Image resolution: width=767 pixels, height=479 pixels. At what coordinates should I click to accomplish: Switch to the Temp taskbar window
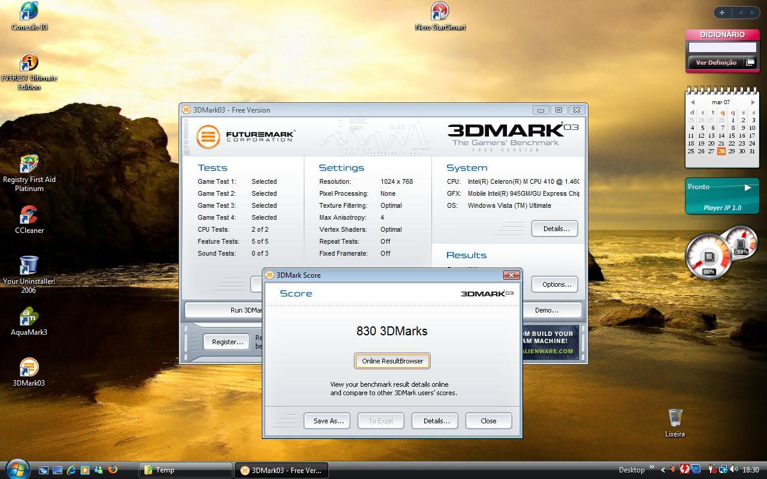[186, 470]
